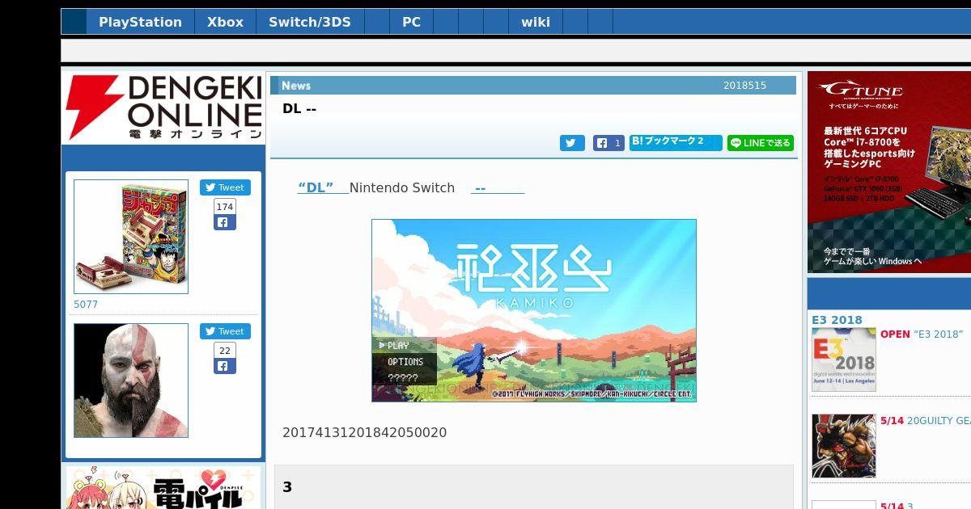Open the OPEN “E3 2018” news link
This screenshot has width=971, height=509.
coord(922,334)
